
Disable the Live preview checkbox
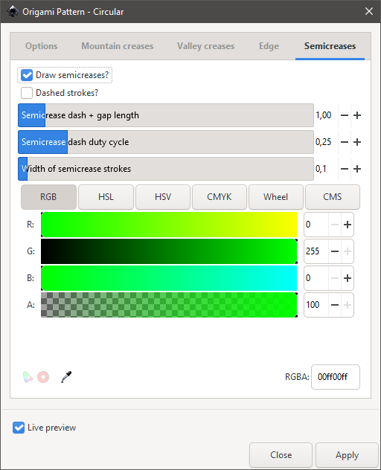pyautogui.click(x=19, y=428)
